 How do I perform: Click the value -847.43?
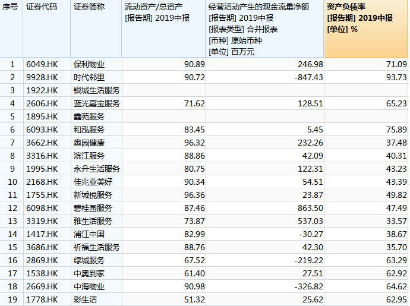pos(308,77)
